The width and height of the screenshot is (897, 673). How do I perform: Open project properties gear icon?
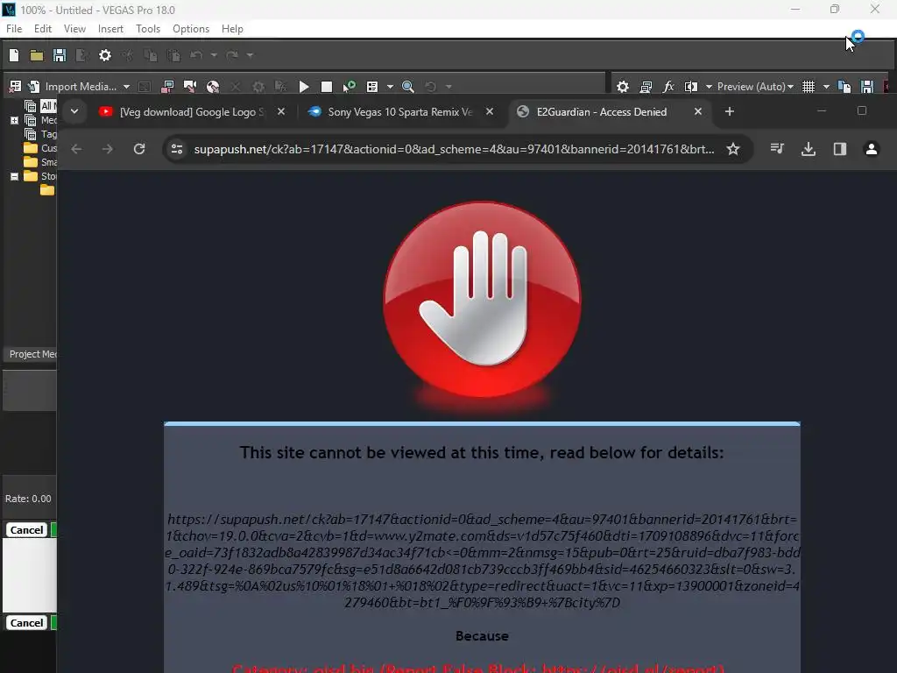pyautogui.click(x=105, y=55)
